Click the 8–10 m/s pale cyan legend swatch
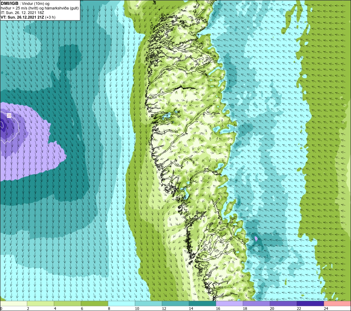Viewport: 351px width, 311px height. pyautogui.click(x=121, y=303)
